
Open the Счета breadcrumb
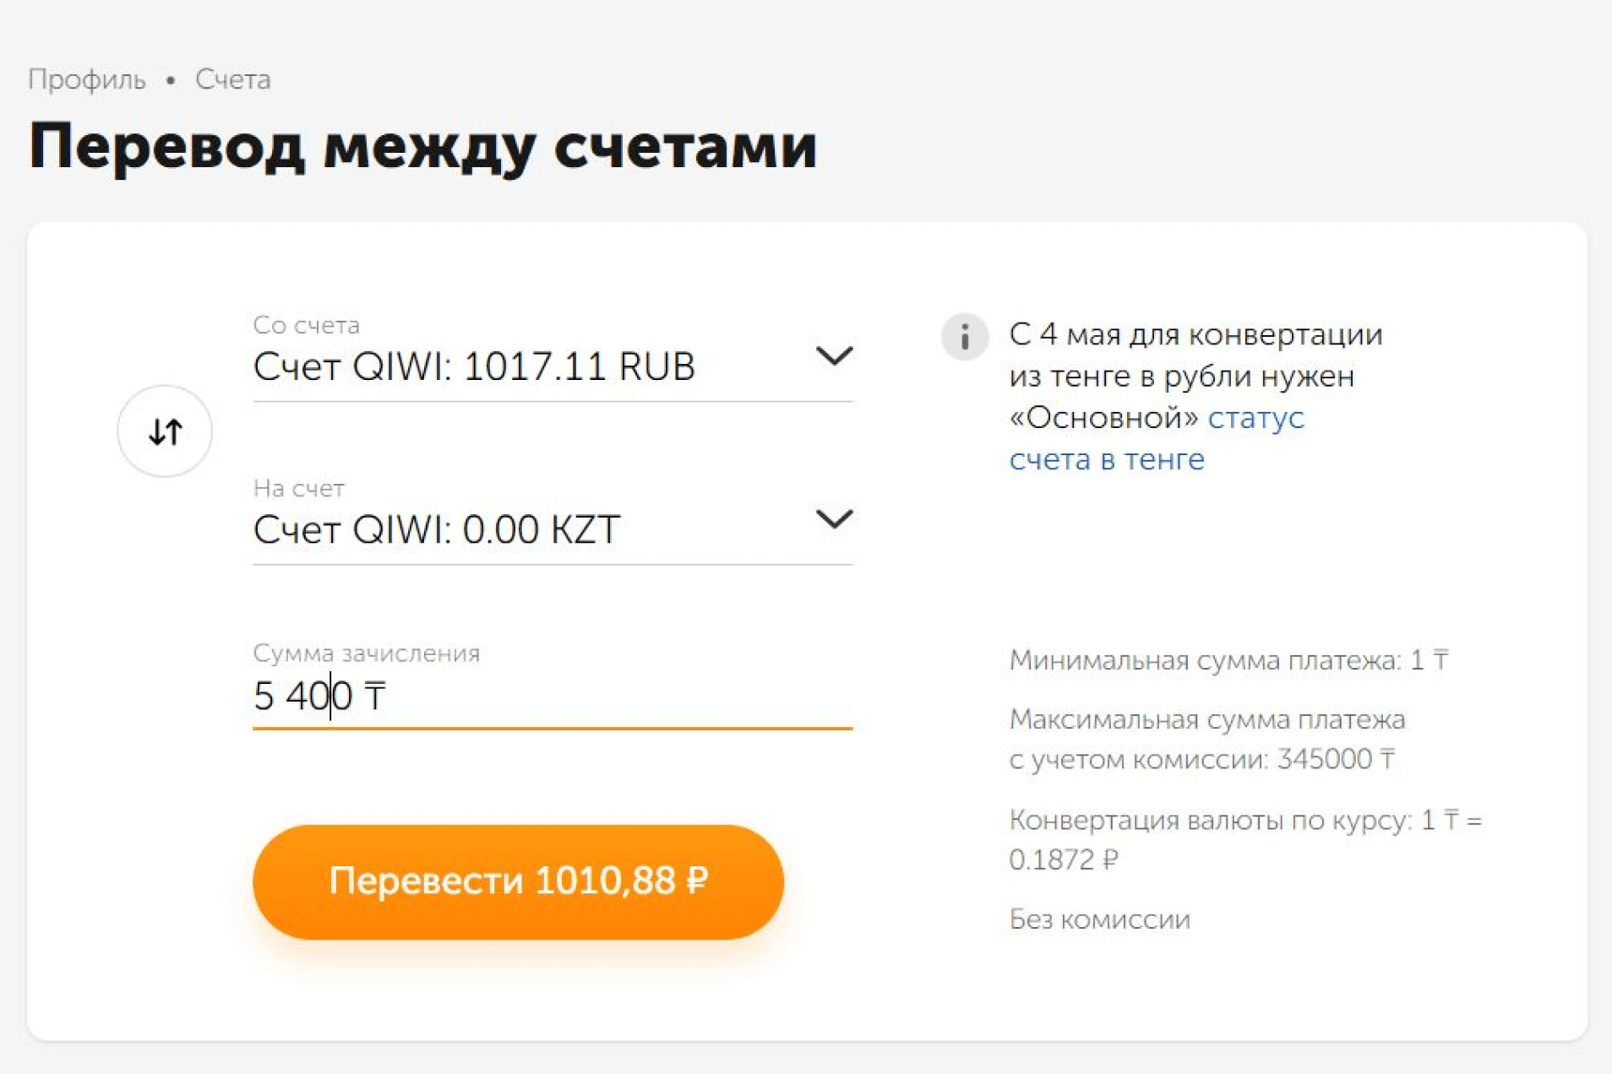(232, 79)
